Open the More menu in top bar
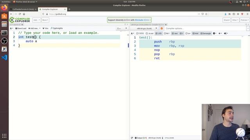This screenshot has height=140, width=250. 45,20
